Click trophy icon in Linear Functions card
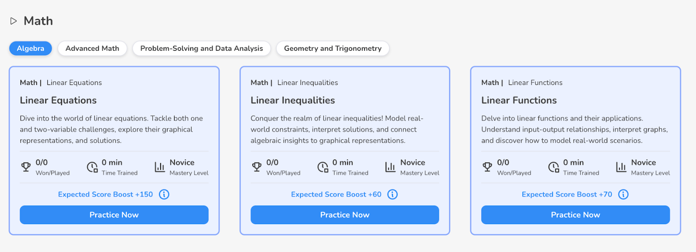 (487, 167)
